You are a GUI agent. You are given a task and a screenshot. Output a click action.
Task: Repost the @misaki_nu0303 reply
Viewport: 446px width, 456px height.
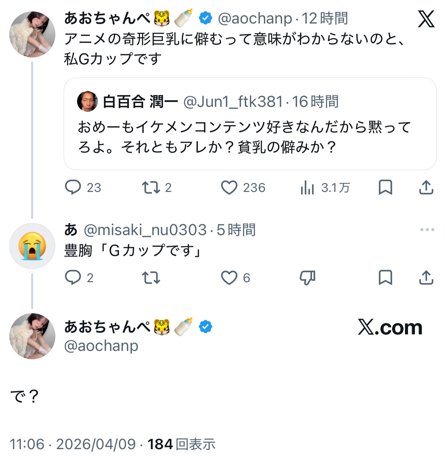point(151,278)
